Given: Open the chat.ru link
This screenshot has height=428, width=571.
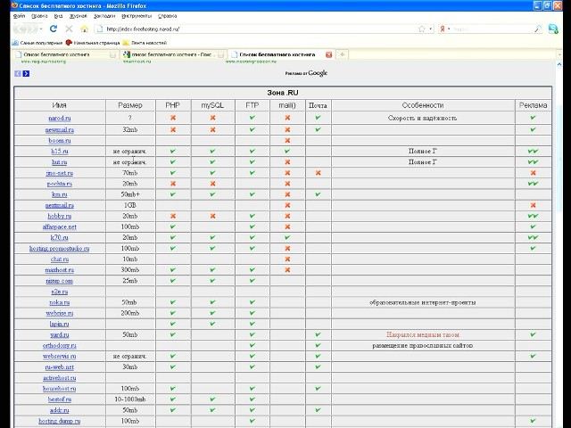Looking at the screenshot, I should (x=60, y=259).
